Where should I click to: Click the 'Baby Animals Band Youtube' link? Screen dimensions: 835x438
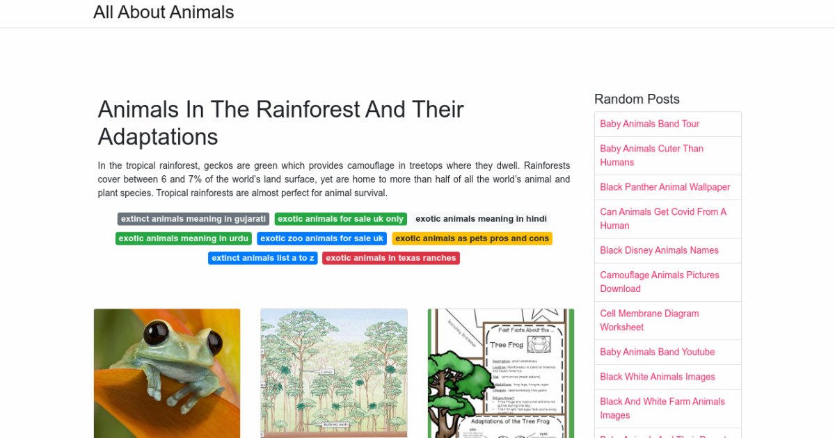coord(657,352)
